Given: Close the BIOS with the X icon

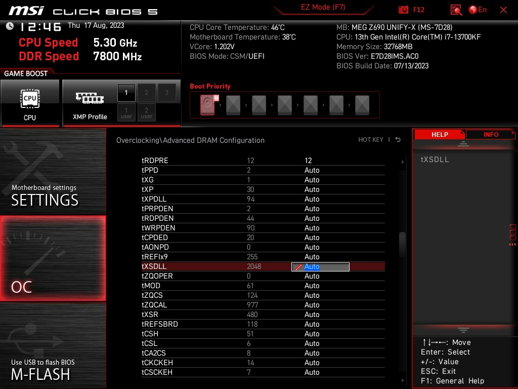Looking at the screenshot, I should point(503,10).
